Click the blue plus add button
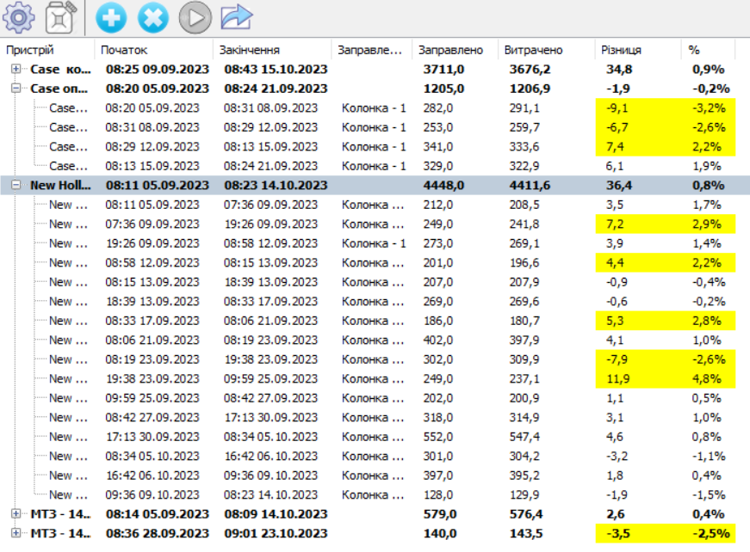Screen dimensions: 750x552 click(x=109, y=16)
